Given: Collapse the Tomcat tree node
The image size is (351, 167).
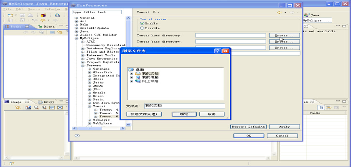Looking at the screenshot, I should pyautogui.click(x=89, y=106).
